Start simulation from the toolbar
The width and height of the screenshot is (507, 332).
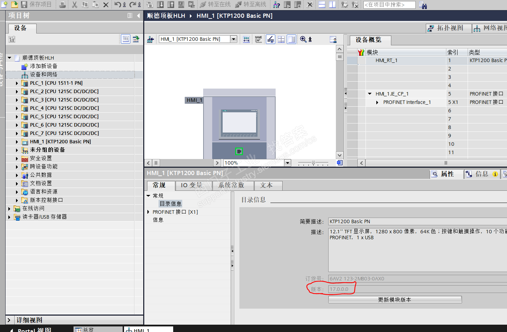click(x=181, y=5)
